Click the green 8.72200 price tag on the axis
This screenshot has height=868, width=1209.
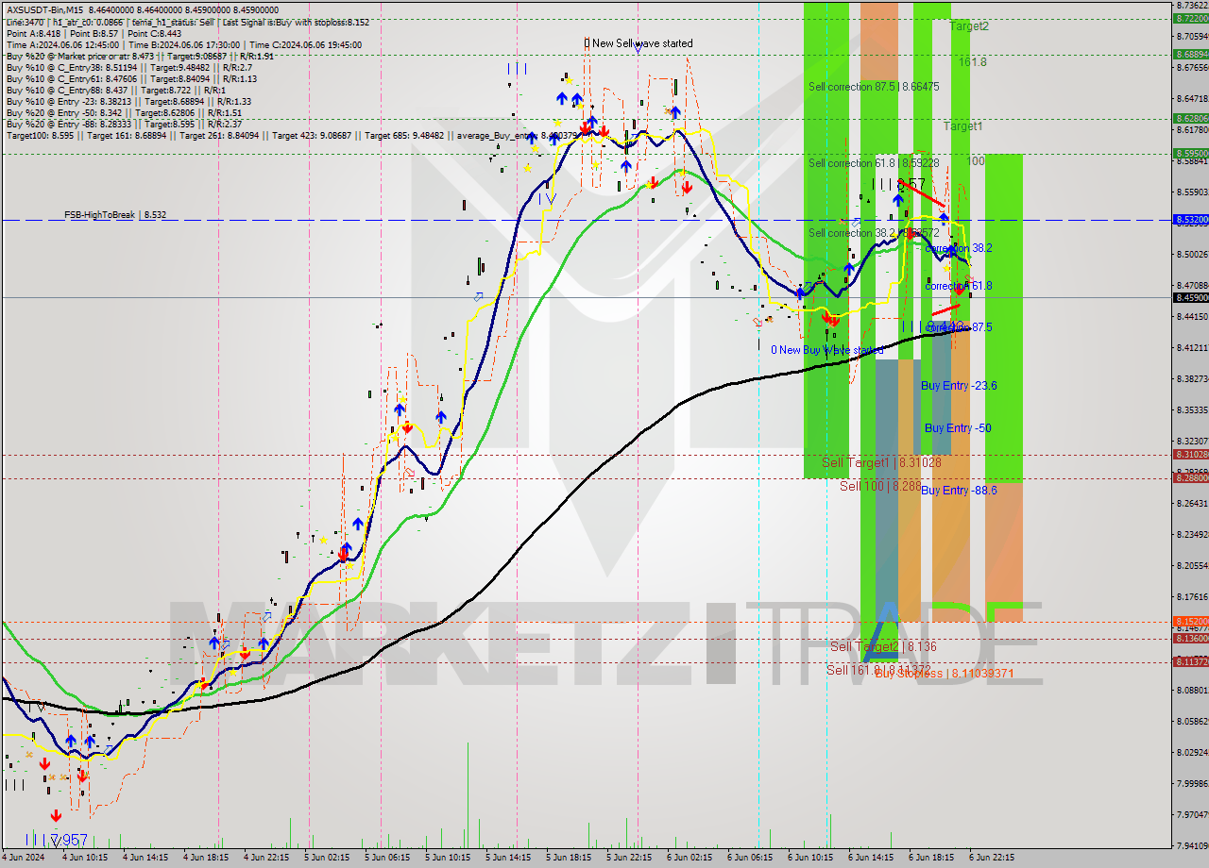coord(1190,18)
